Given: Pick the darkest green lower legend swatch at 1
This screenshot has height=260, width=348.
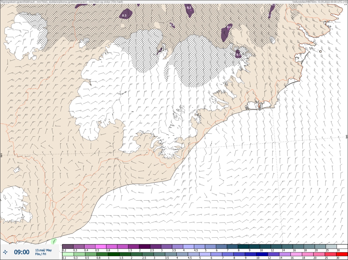Looking at the screenshot, I should [x=113, y=254].
